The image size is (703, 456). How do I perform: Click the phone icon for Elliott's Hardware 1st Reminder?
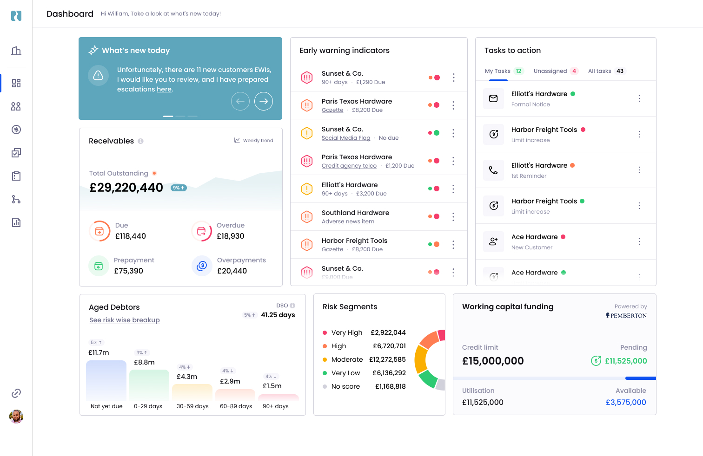click(493, 170)
